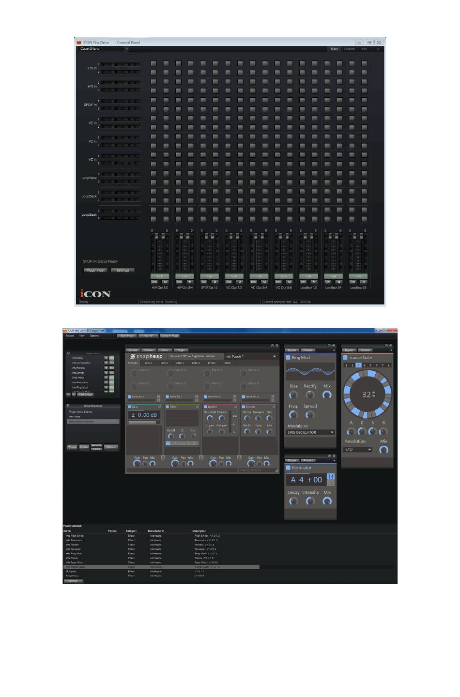
Task: Open Settings in the Control Panel
Action: (x=123, y=270)
